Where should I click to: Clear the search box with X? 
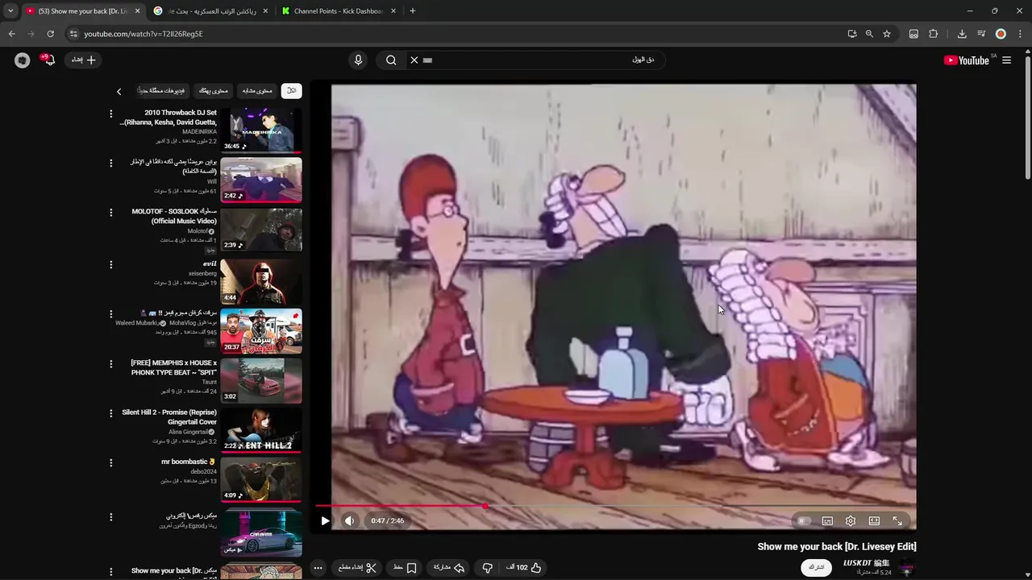pyautogui.click(x=414, y=60)
